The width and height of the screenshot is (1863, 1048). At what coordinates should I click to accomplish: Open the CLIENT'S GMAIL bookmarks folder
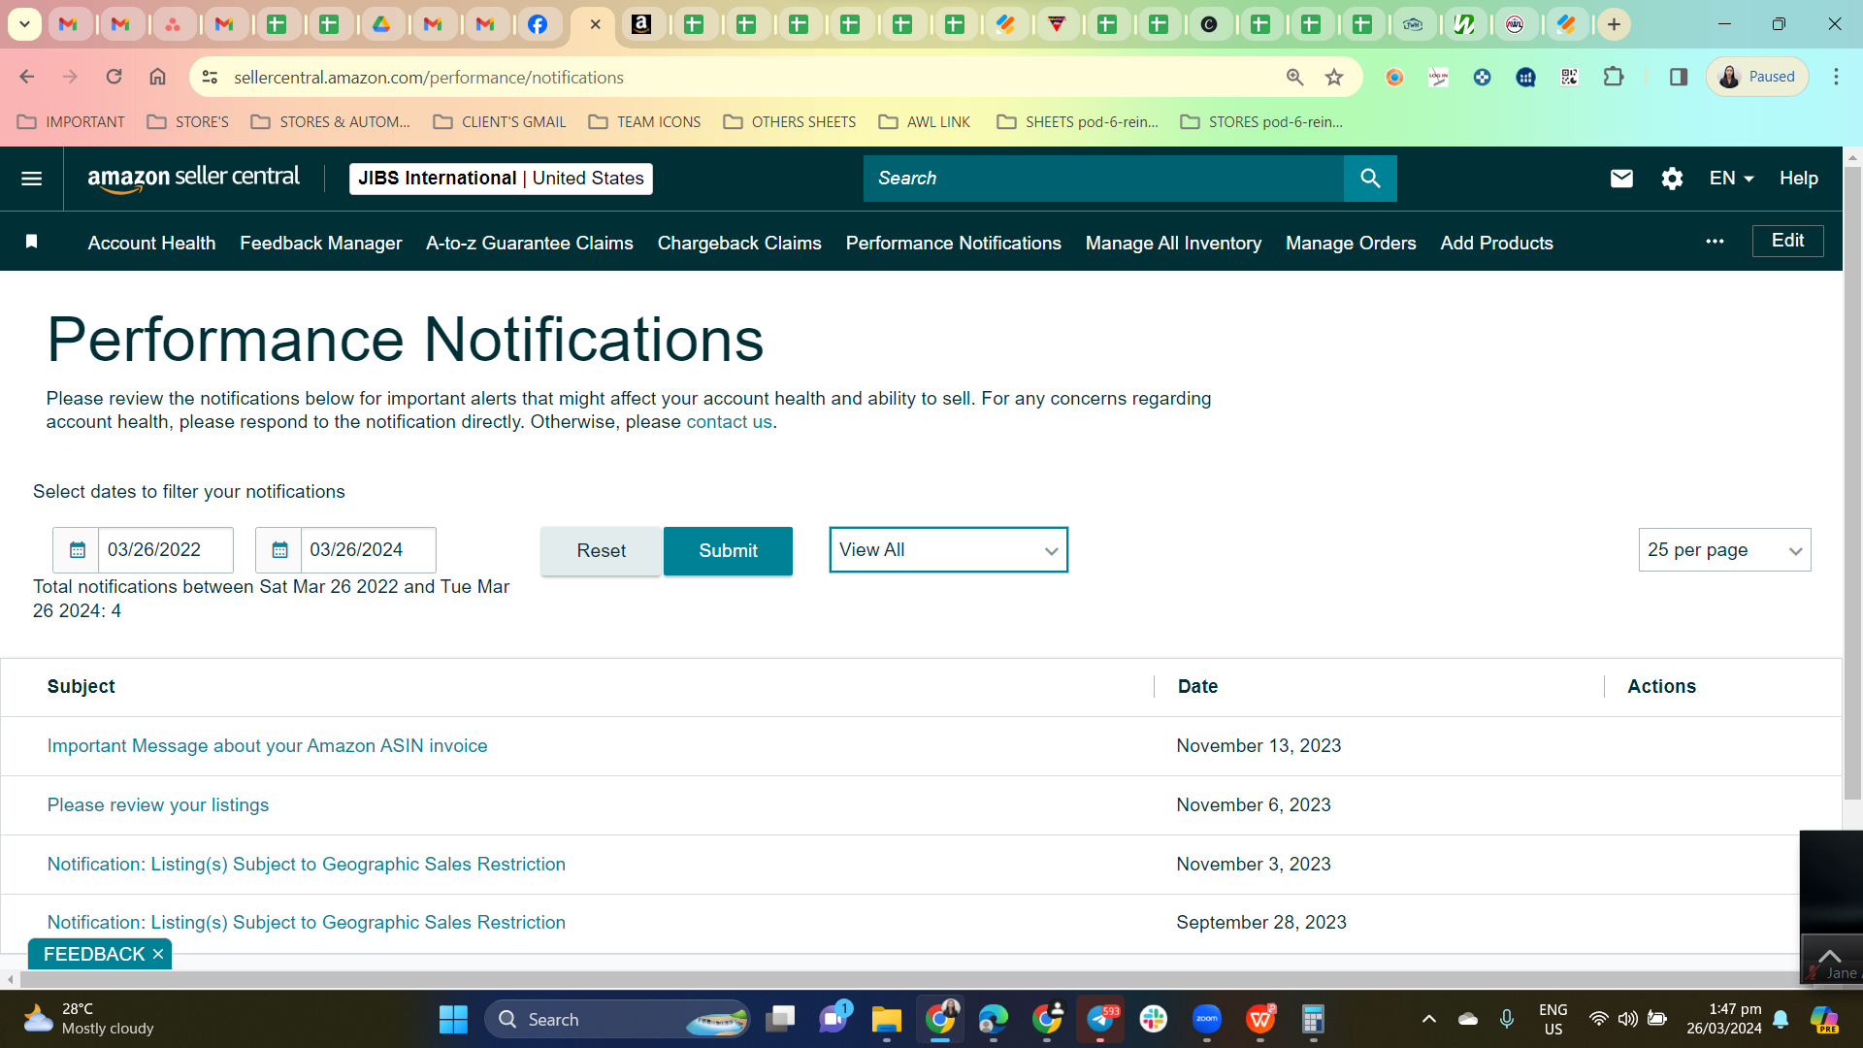click(499, 122)
